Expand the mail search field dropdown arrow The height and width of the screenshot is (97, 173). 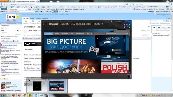pyautogui.click(x=164, y=21)
